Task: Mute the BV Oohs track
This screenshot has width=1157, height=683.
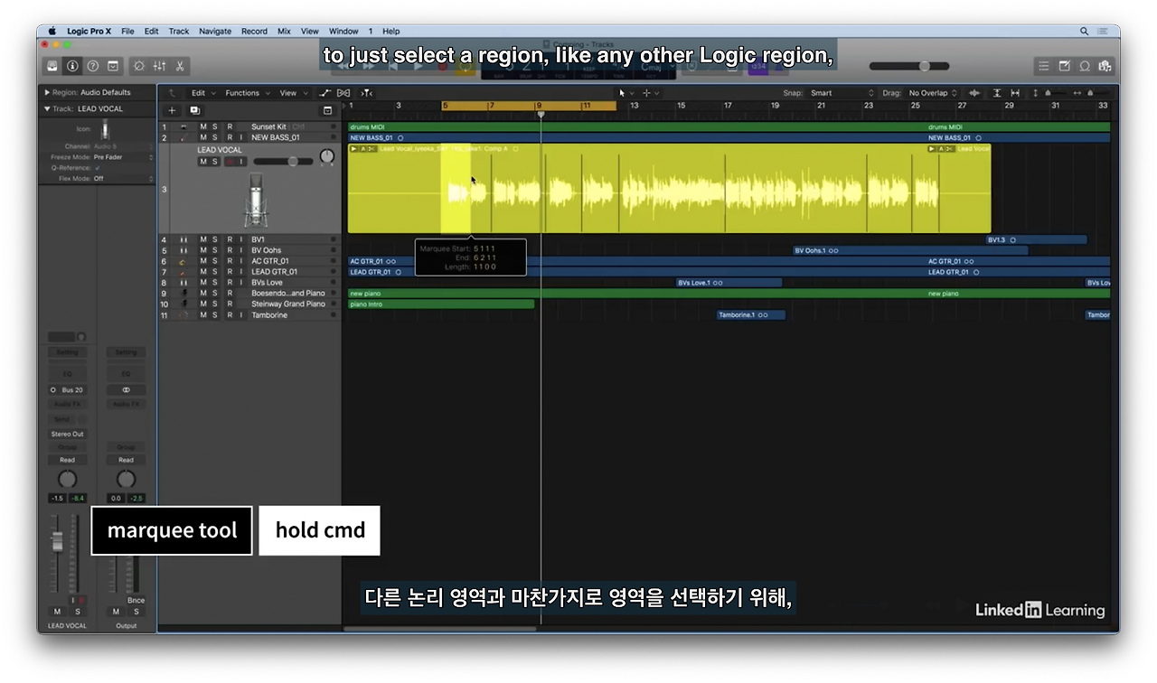Action: 203,250
